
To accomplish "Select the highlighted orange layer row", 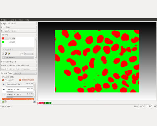I will [18, 99].
